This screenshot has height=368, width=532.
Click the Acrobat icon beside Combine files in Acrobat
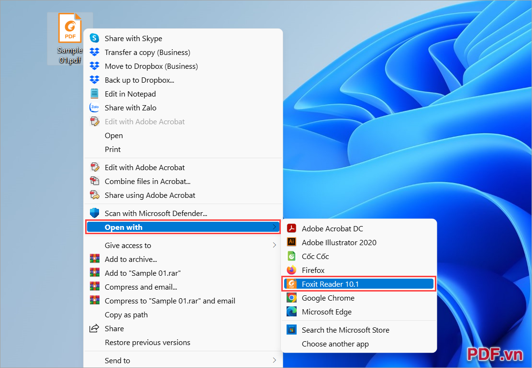click(x=94, y=181)
